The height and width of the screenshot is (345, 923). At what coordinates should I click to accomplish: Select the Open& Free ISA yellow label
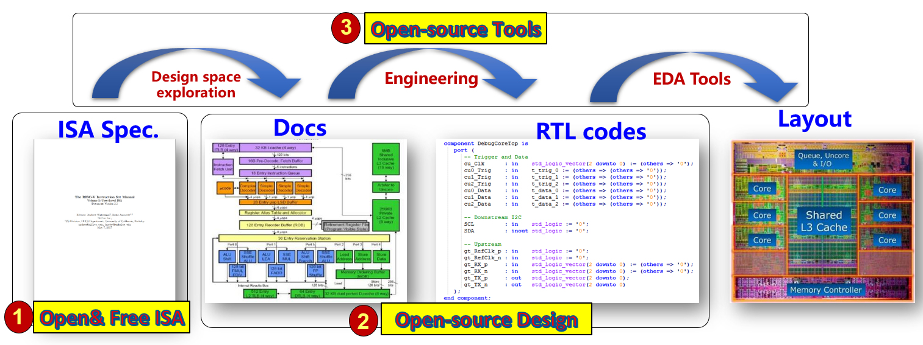click(112, 317)
